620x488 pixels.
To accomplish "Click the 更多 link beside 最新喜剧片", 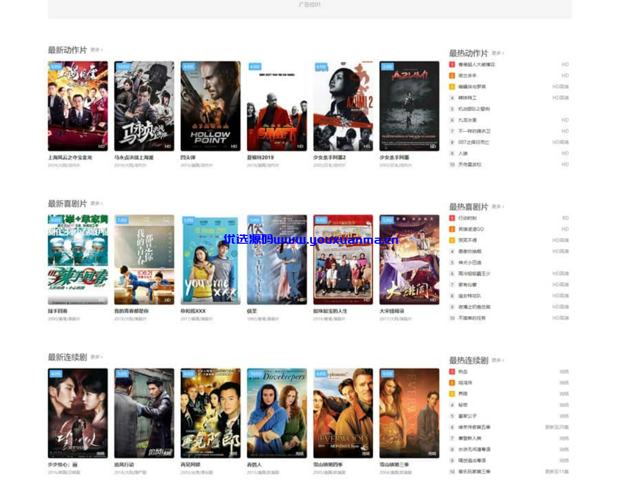I will (x=96, y=203).
